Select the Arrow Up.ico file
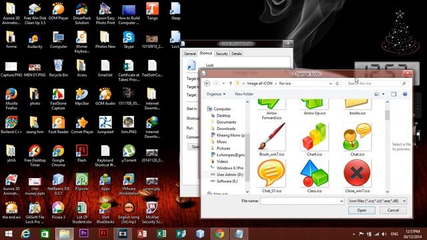Image resolution: width=427 pixels, height=240 pixels. click(x=314, y=107)
